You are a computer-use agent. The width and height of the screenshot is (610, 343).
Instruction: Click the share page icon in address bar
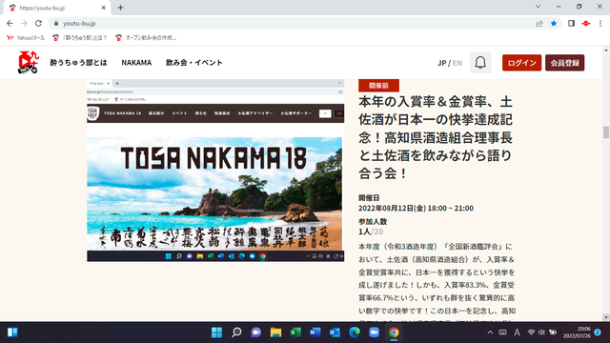[x=539, y=23]
